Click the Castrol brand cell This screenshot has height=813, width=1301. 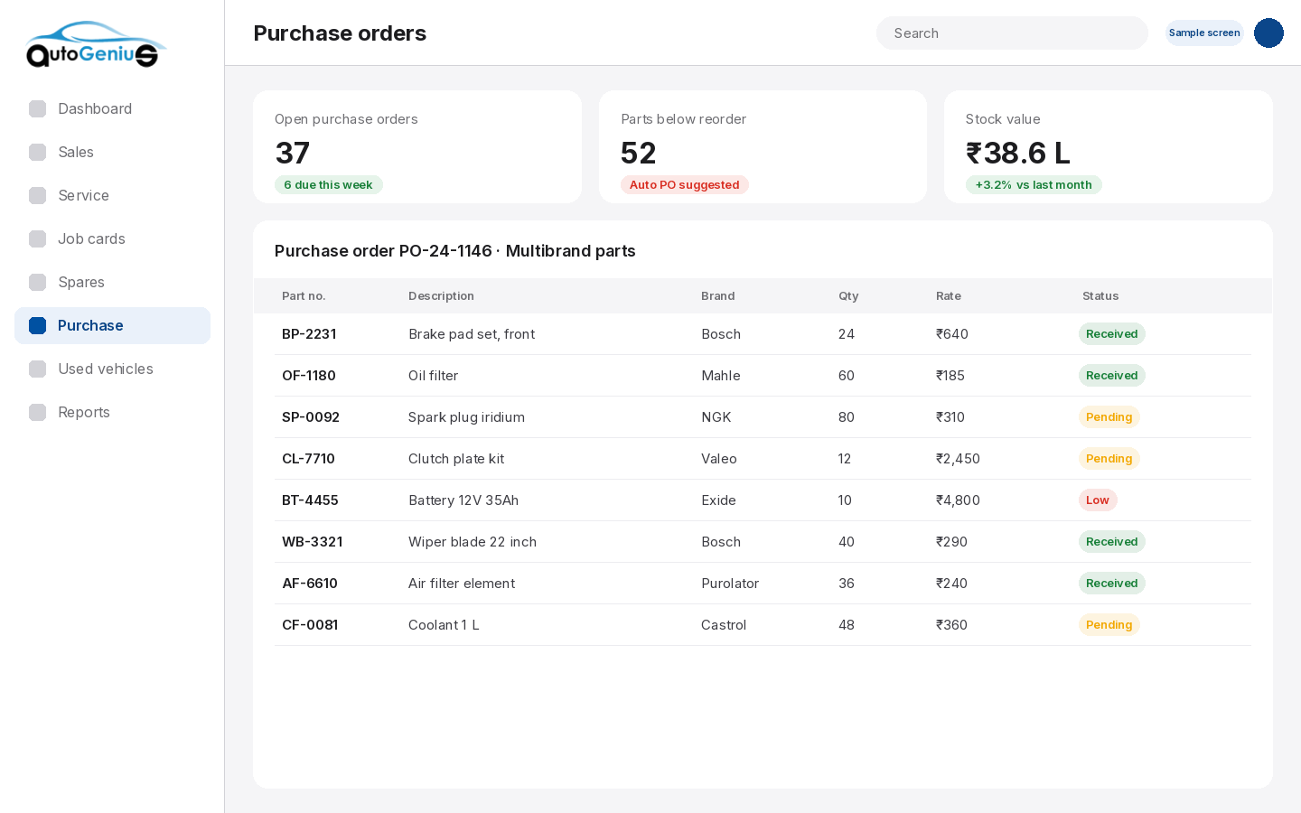click(x=724, y=625)
